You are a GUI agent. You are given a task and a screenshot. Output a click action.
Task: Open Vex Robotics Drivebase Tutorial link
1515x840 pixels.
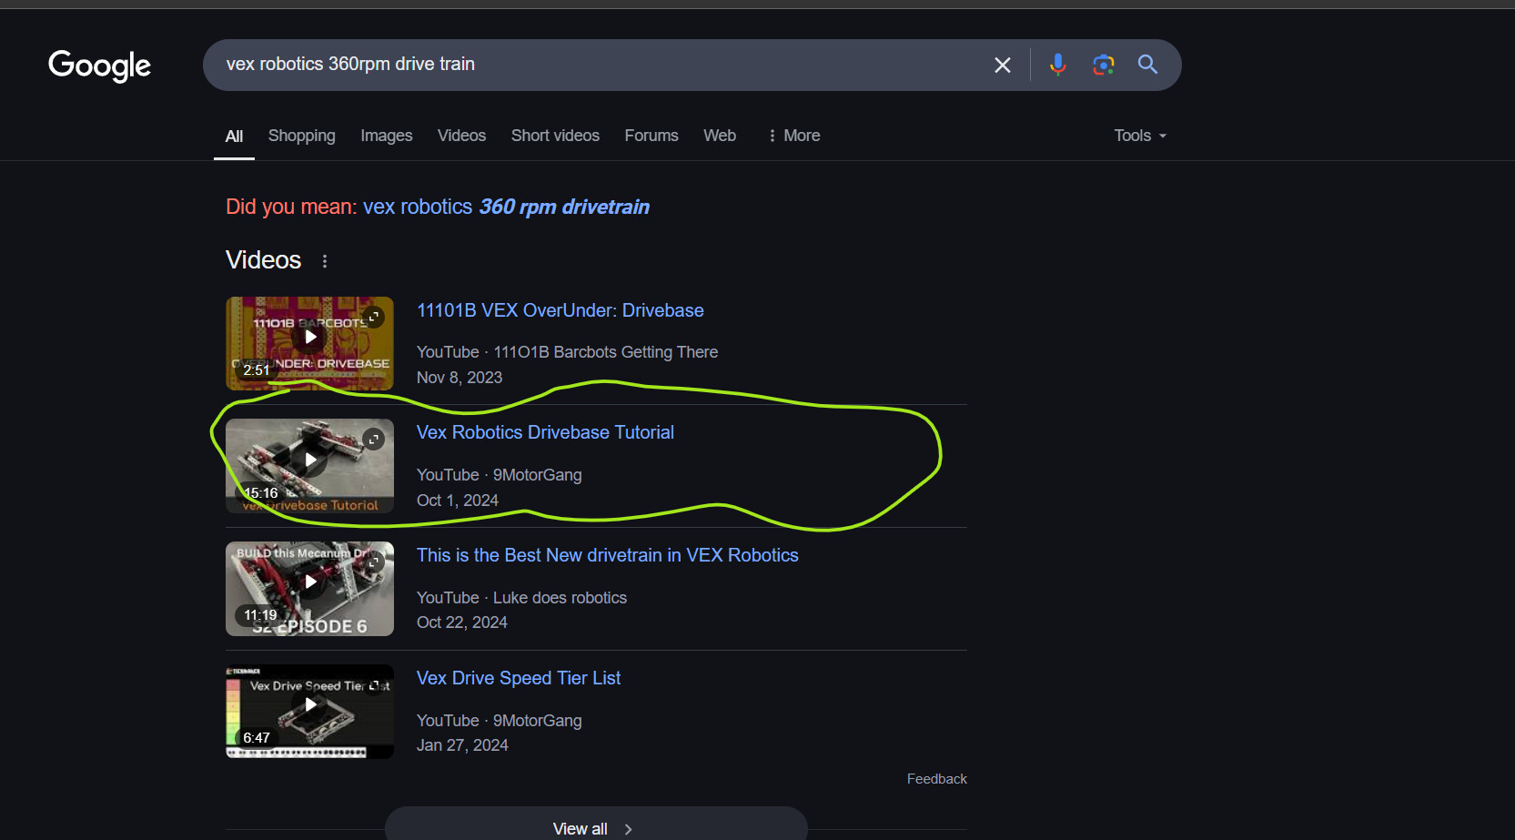point(545,432)
